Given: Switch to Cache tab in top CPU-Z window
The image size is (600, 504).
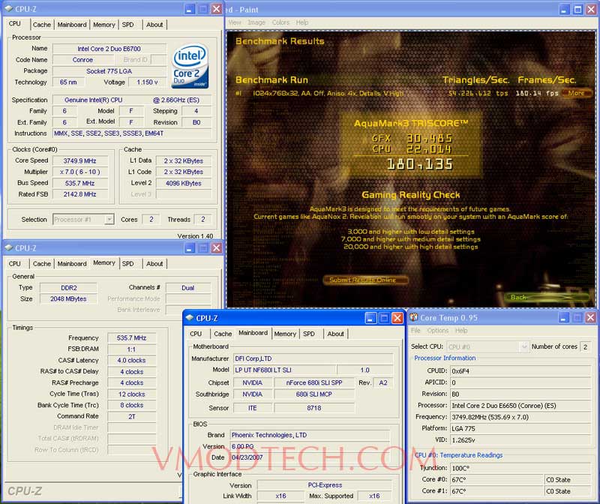Looking at the screenshot, I should tap(42, 25).
